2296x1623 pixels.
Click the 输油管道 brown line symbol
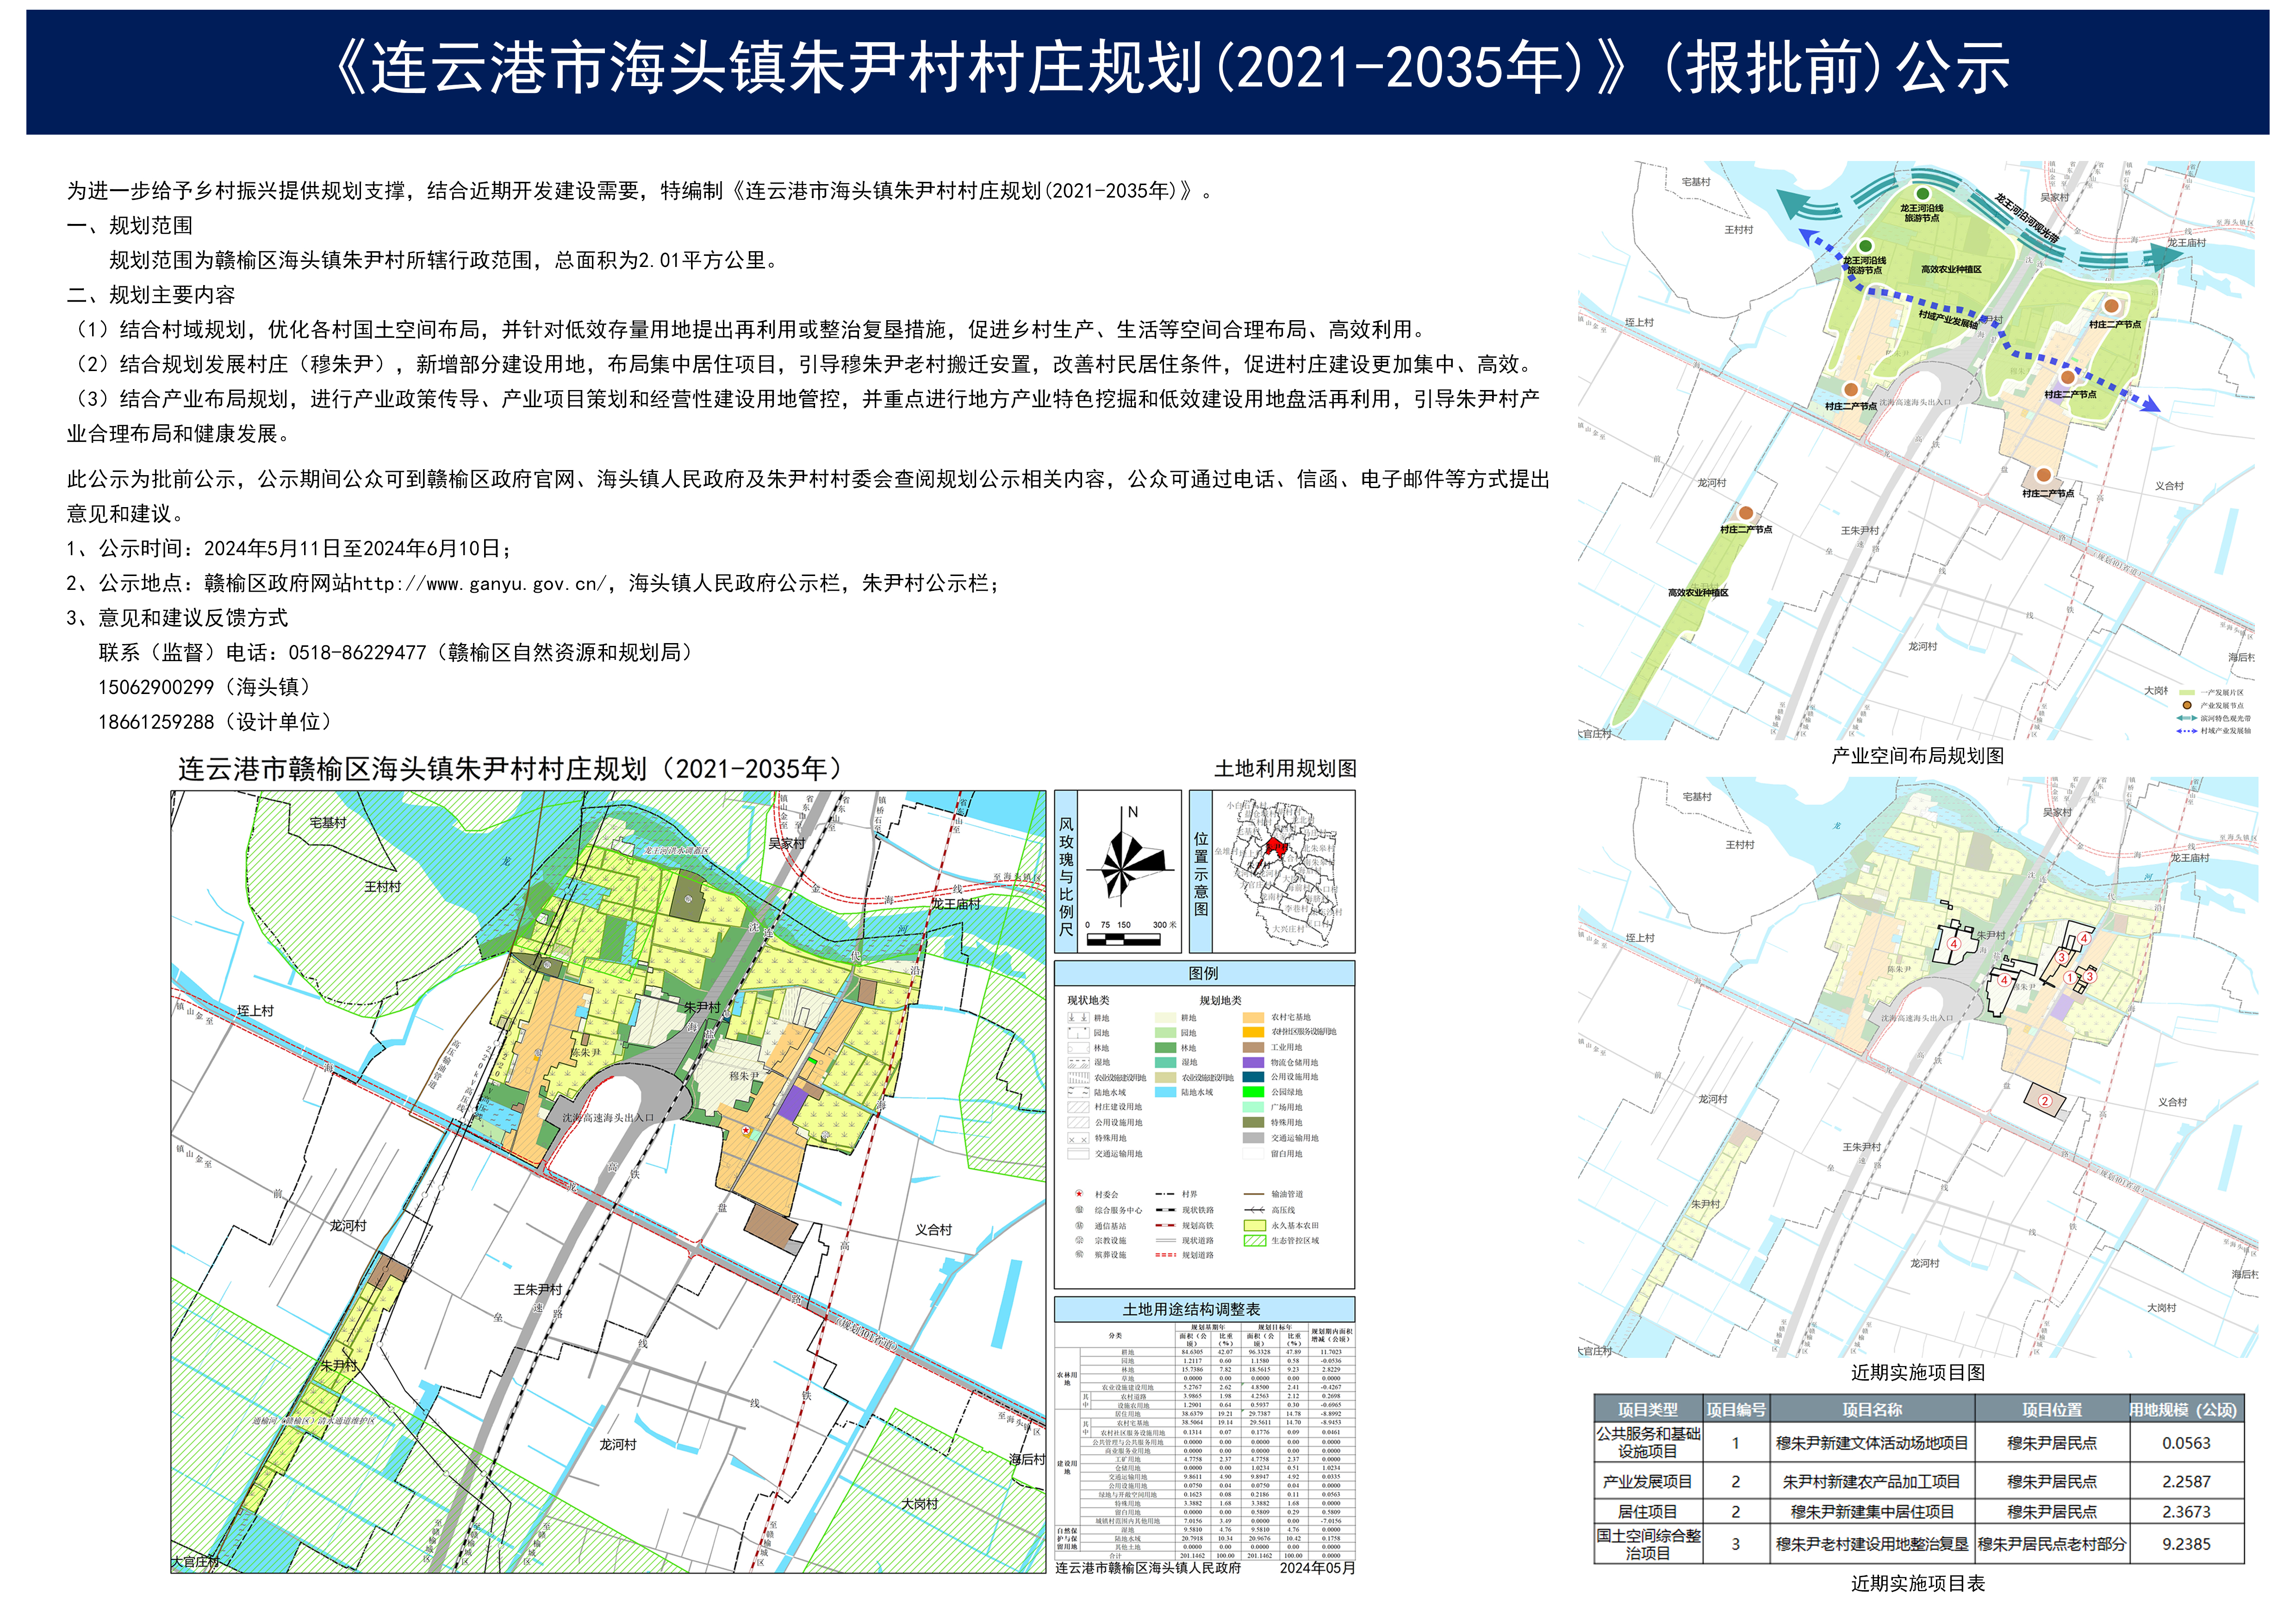pos(1254,1193)
